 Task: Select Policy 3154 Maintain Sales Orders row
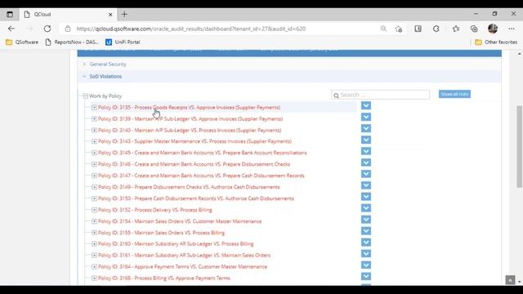180,221
